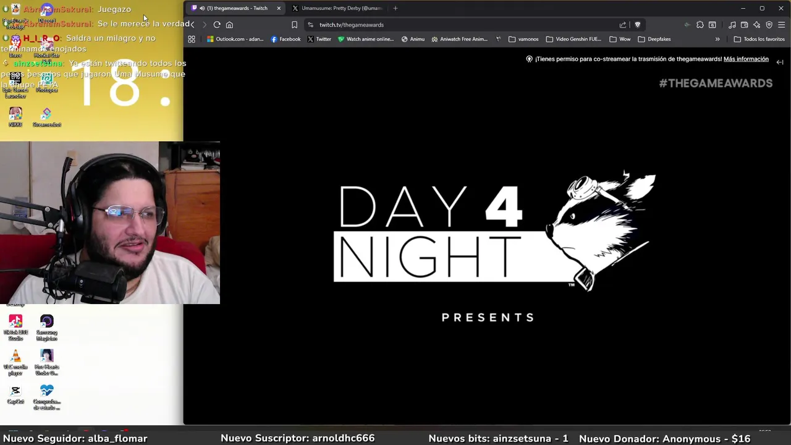Expand the Video Genshin bookmark folder
Image resolution: width=791 pixels, height=445 pixels.
pyautogui.click(x=573, y=39)
